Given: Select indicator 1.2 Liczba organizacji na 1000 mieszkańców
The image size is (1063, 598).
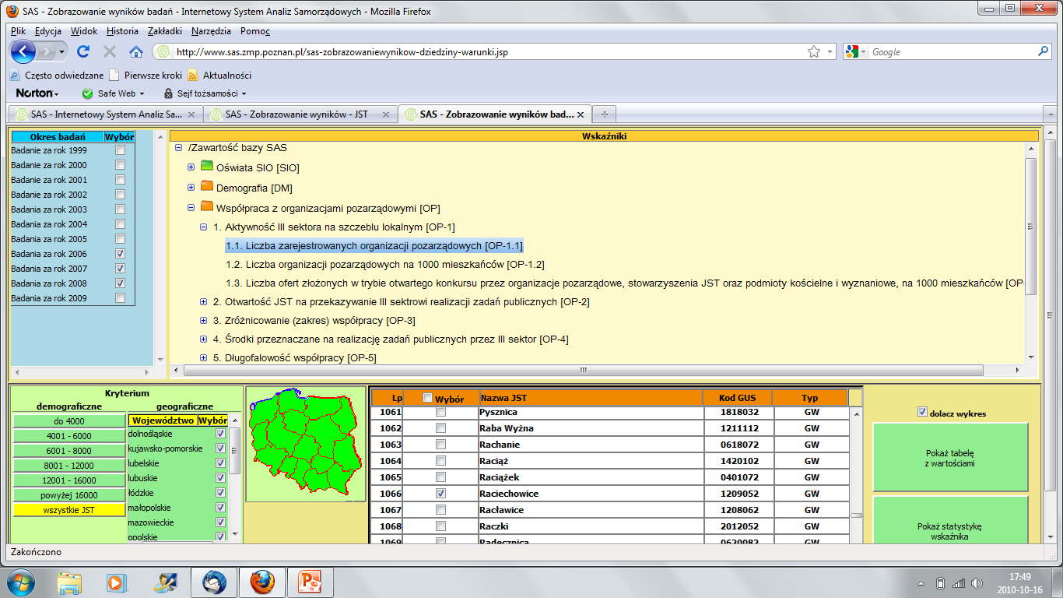Looking at the screenshot, I should pos(385,265).
